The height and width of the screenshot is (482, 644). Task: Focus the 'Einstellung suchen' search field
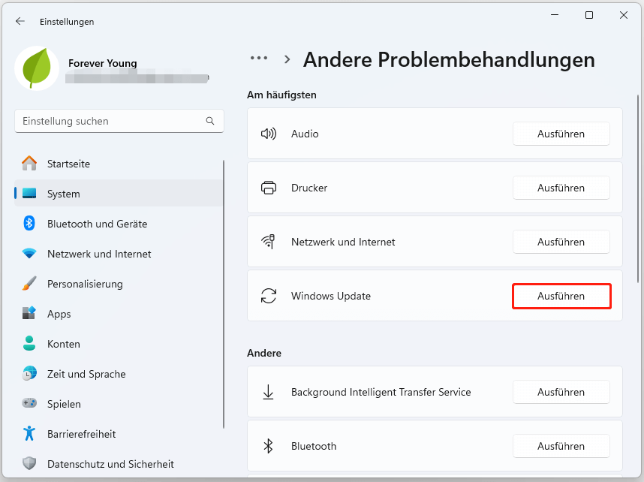pyautogui.click(x=109, y=121)
